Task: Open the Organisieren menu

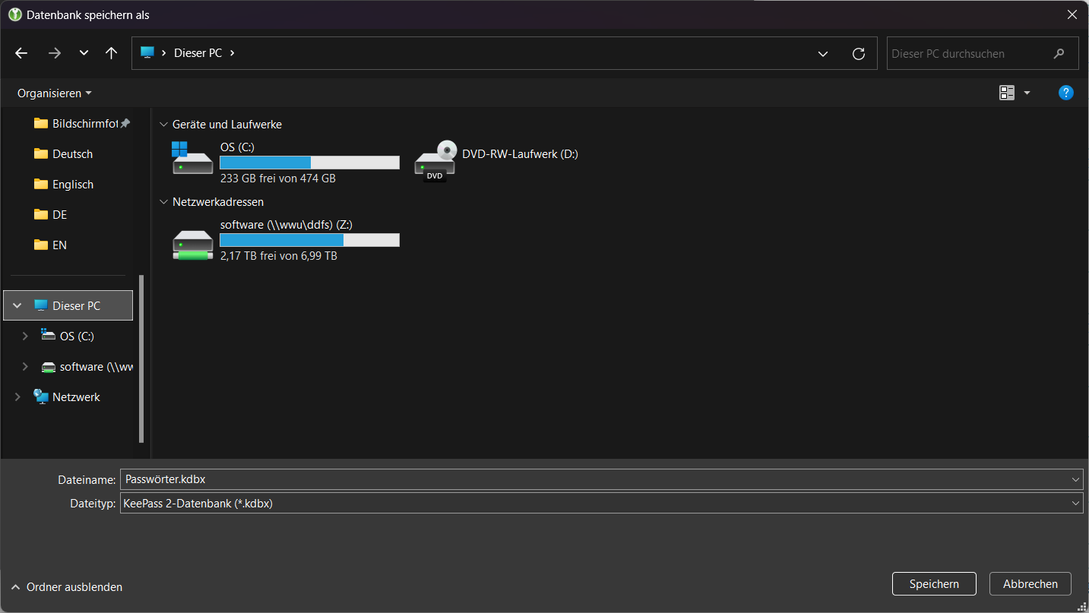Action: pos(54,93)
